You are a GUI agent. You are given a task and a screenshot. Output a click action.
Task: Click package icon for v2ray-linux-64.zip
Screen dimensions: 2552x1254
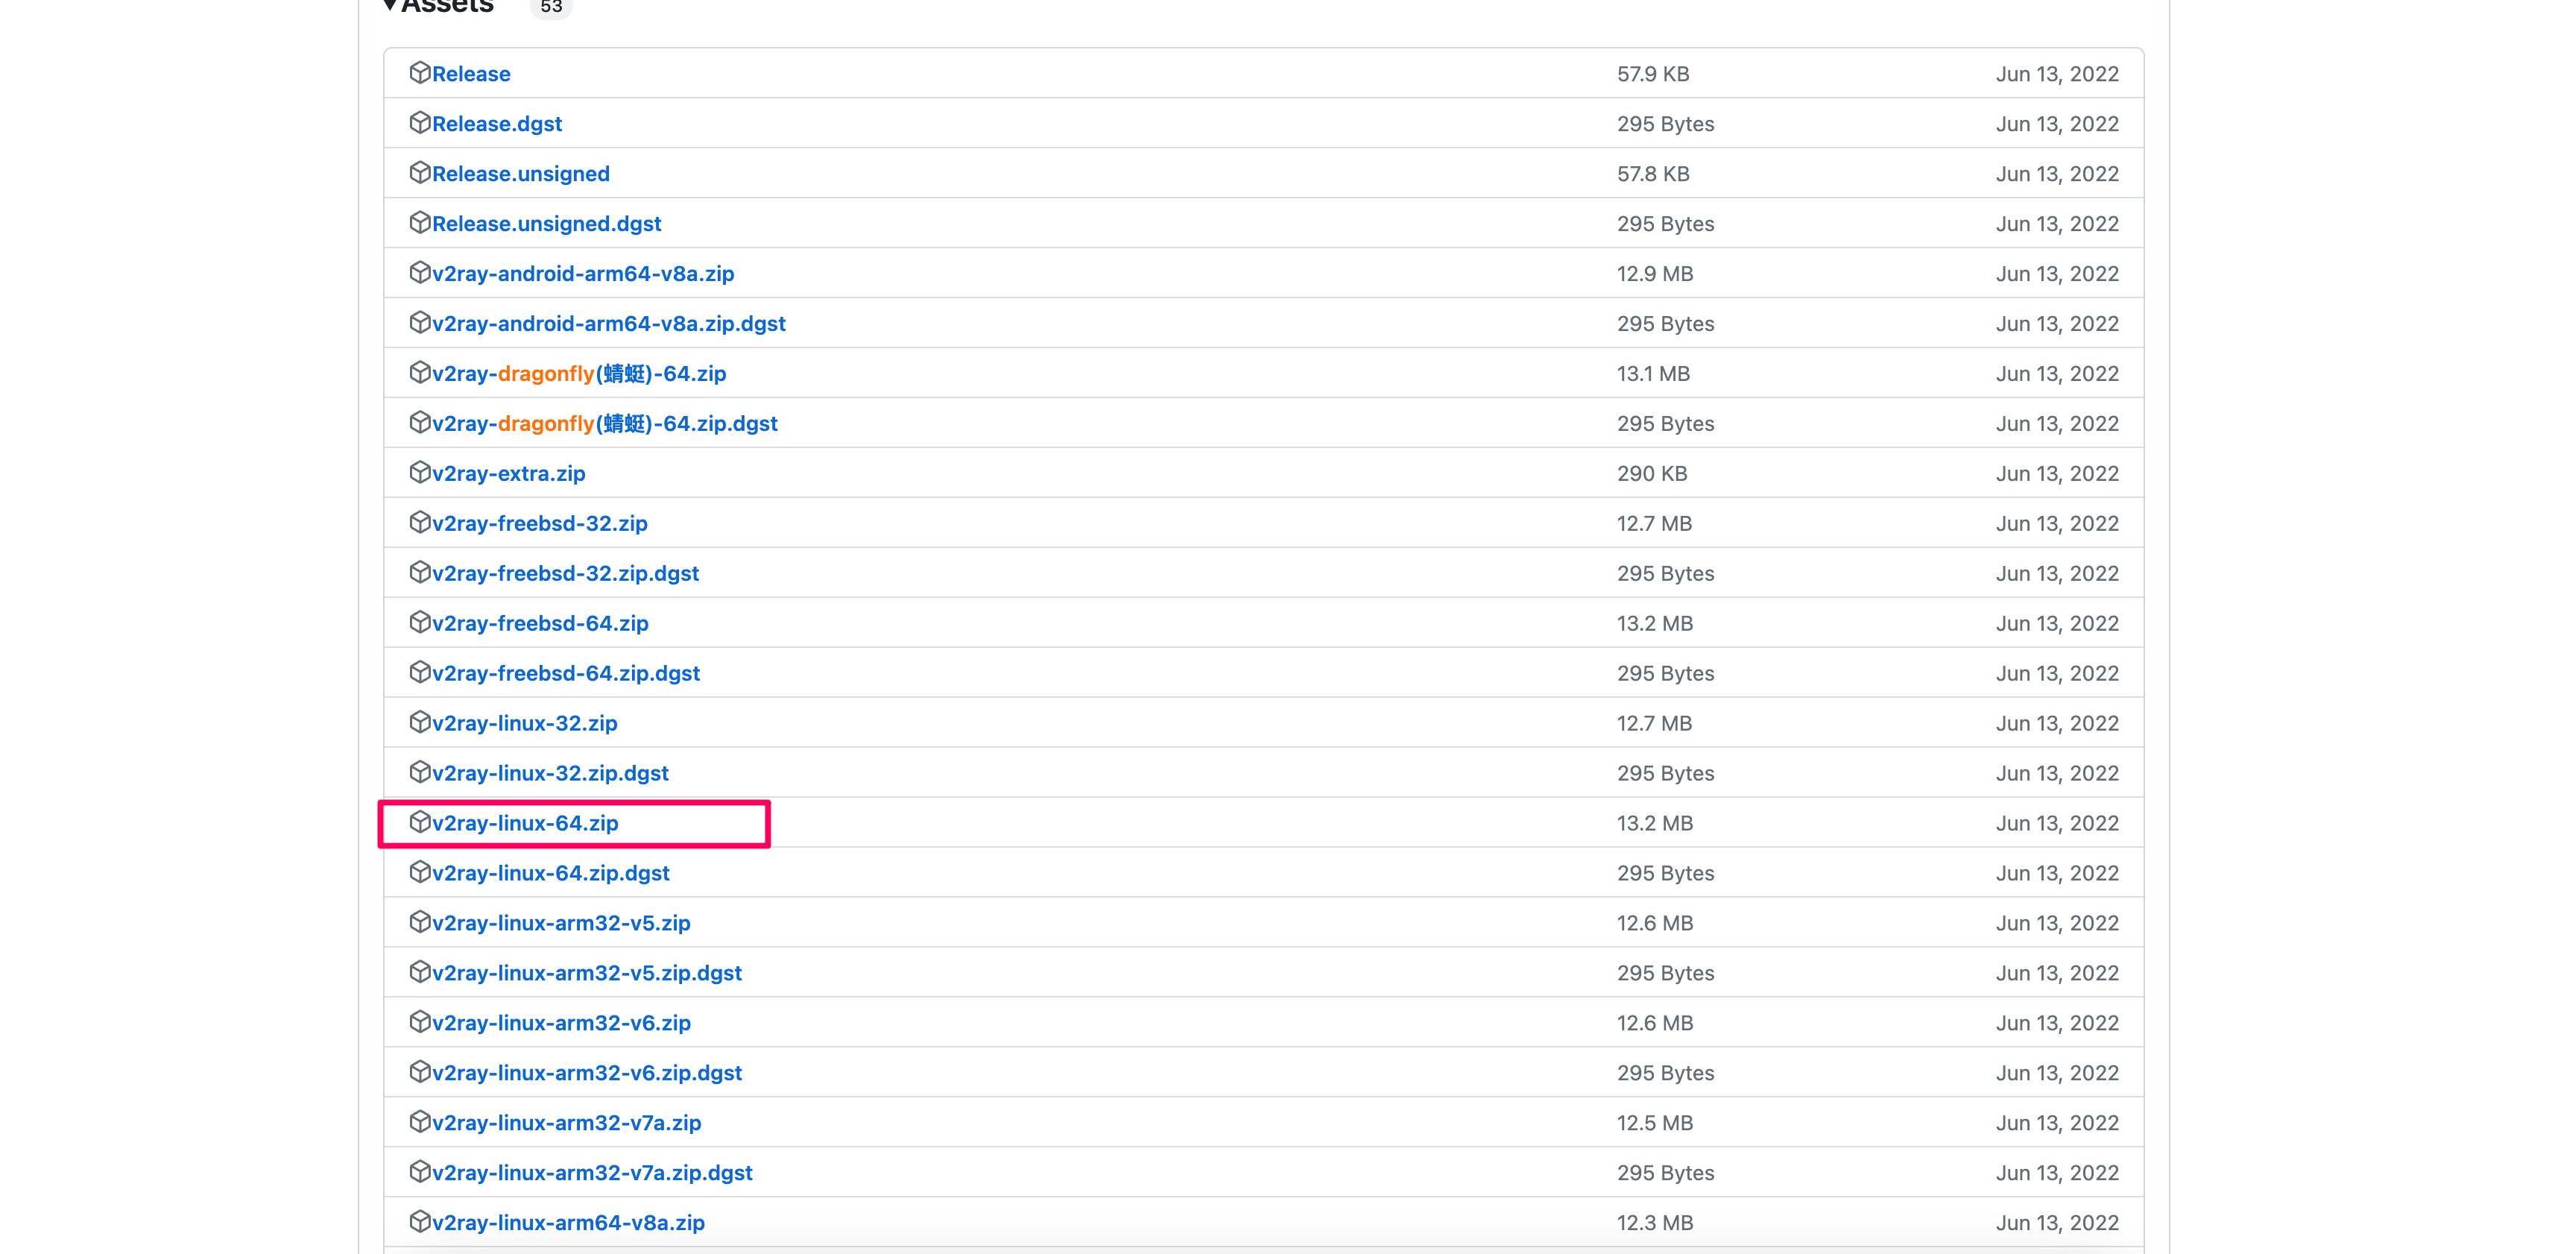click(x=419, y=822)
